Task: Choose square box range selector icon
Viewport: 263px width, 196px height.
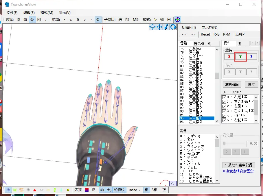Action: click(71, 20)
